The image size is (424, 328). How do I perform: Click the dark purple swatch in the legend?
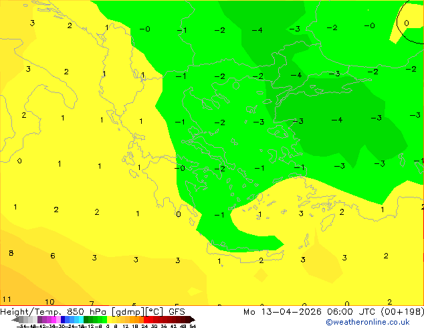tap(39, 320)
